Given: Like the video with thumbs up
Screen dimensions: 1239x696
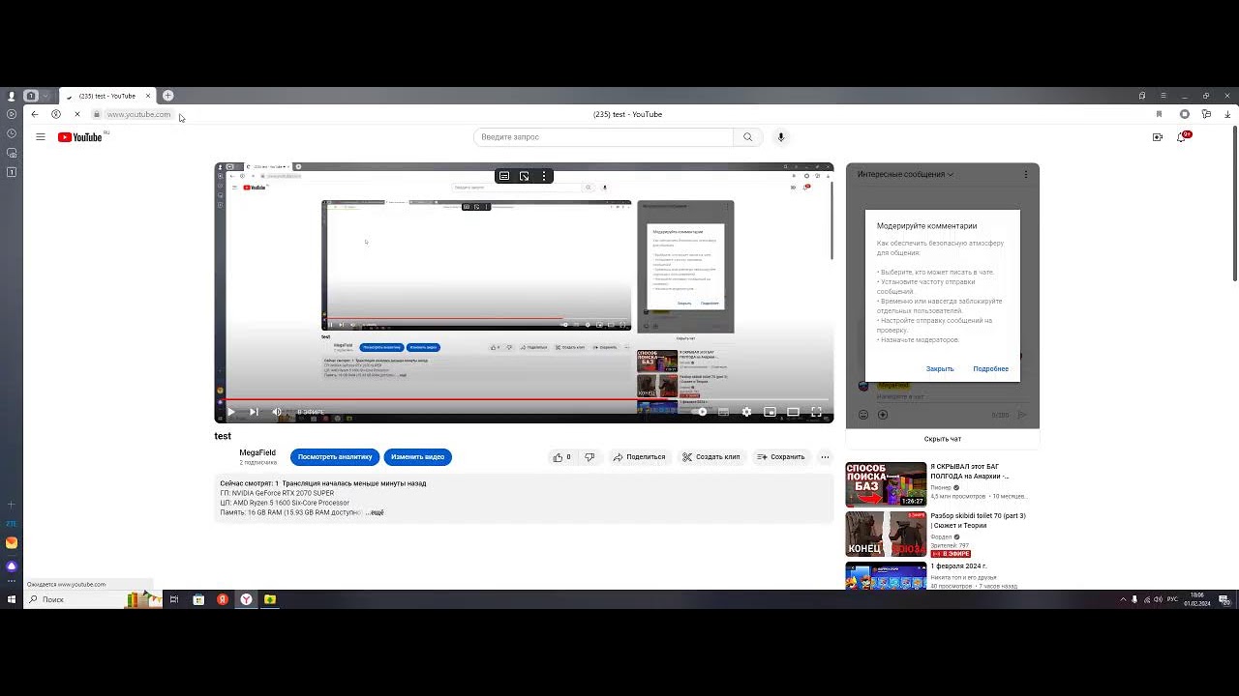Looking at the screenshot, I should click(x=561, y=457).
